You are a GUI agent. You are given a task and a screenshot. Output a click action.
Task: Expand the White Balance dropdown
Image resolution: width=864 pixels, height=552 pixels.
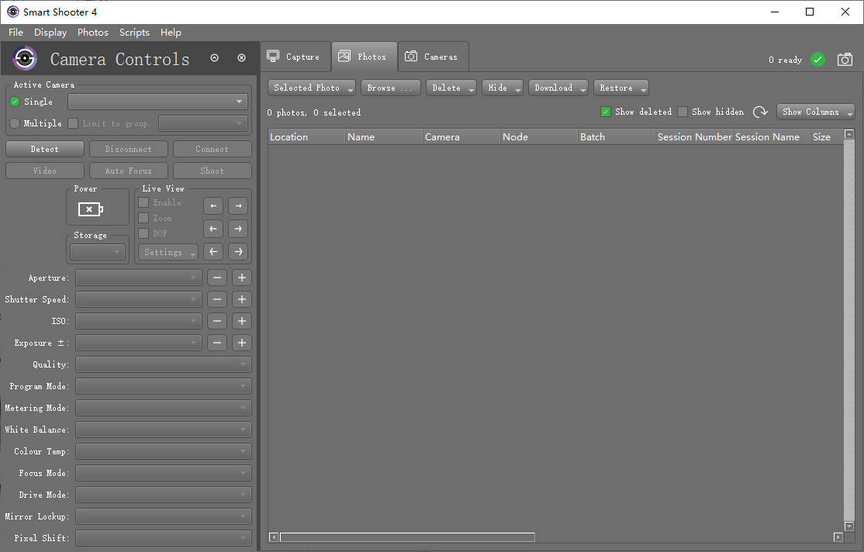click(x=164, y=430)
